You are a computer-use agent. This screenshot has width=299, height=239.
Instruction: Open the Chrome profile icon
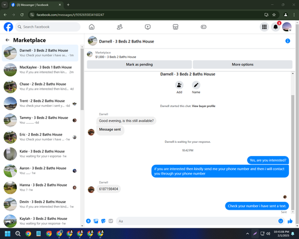click(286, 15)
